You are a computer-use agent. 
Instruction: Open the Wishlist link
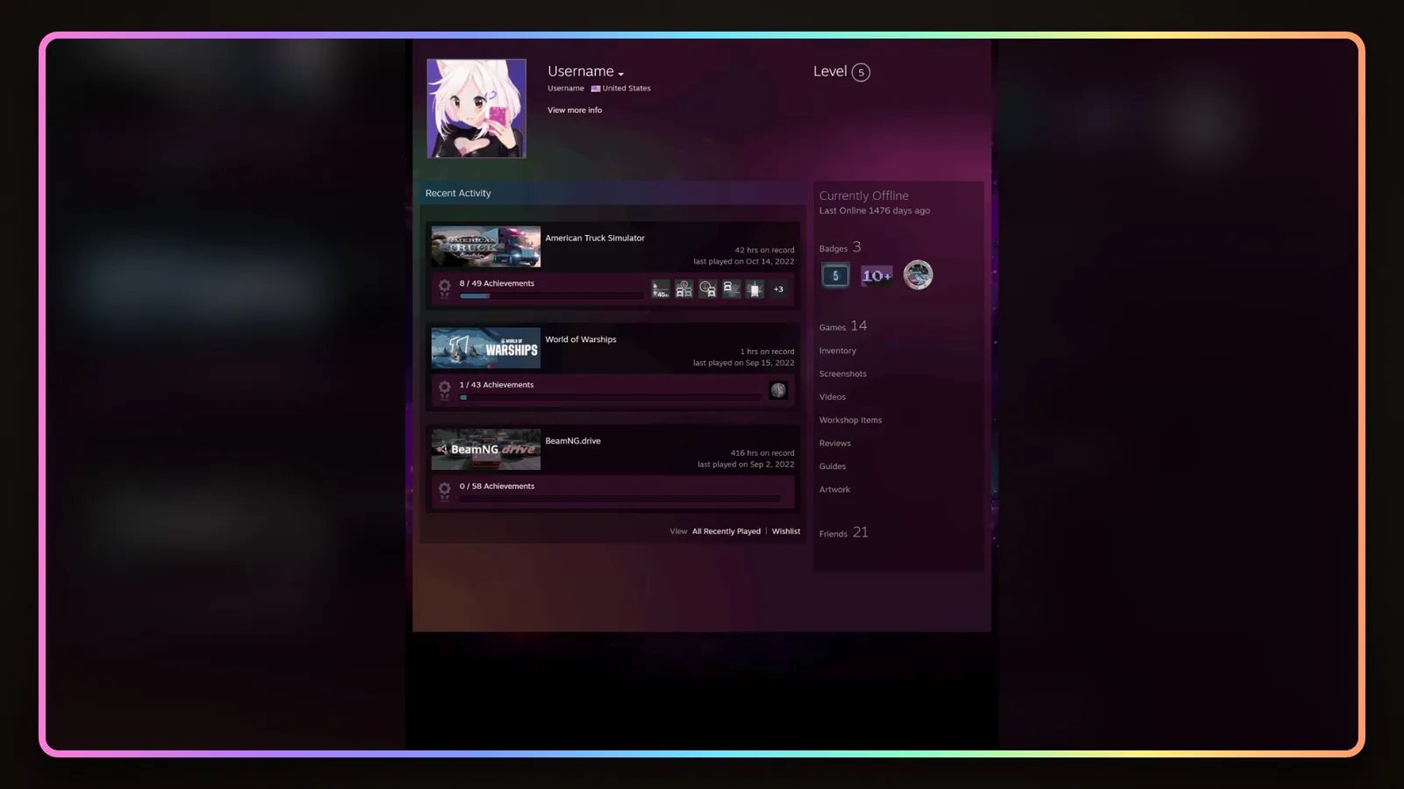tap(786, 531)
